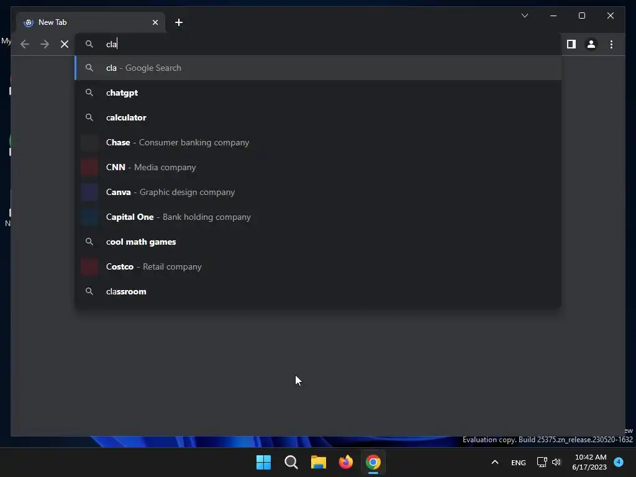Click magnifier icon beside cool math games
This screenshot has height=477, width=636.
89,242
